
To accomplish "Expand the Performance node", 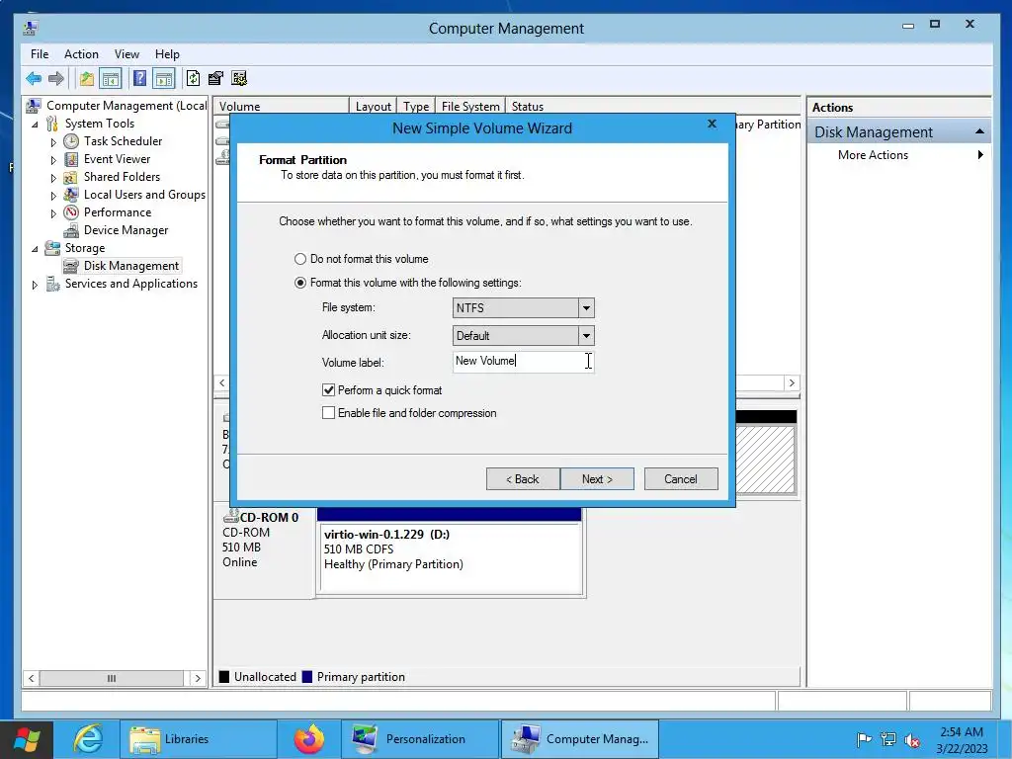I will [53, 213].
